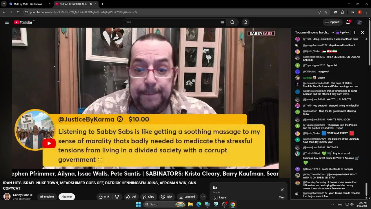Open ENG language indicator in tray

click(x=340, y=204)
